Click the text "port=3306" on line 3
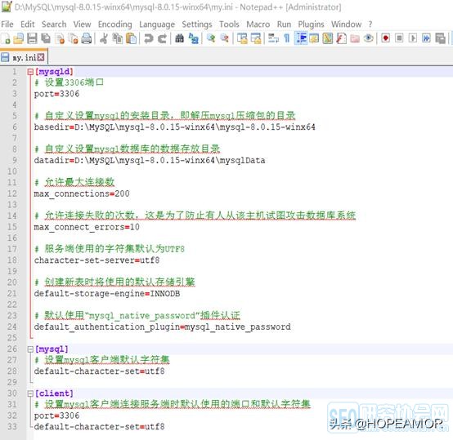This screenshot has height=440, width=453. point(56,94)
